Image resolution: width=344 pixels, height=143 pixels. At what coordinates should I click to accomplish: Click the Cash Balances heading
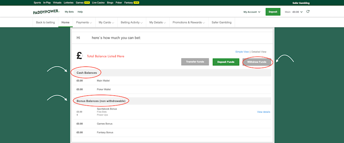point(87,73)
